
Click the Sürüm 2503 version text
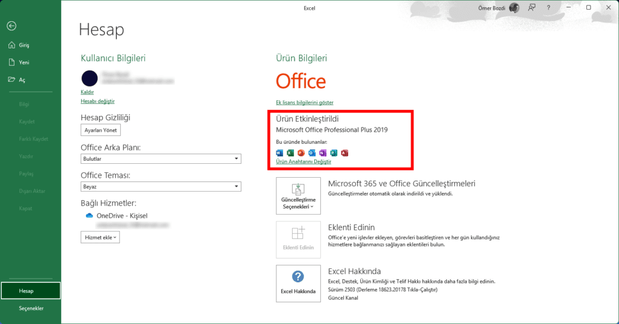[383, 290]
